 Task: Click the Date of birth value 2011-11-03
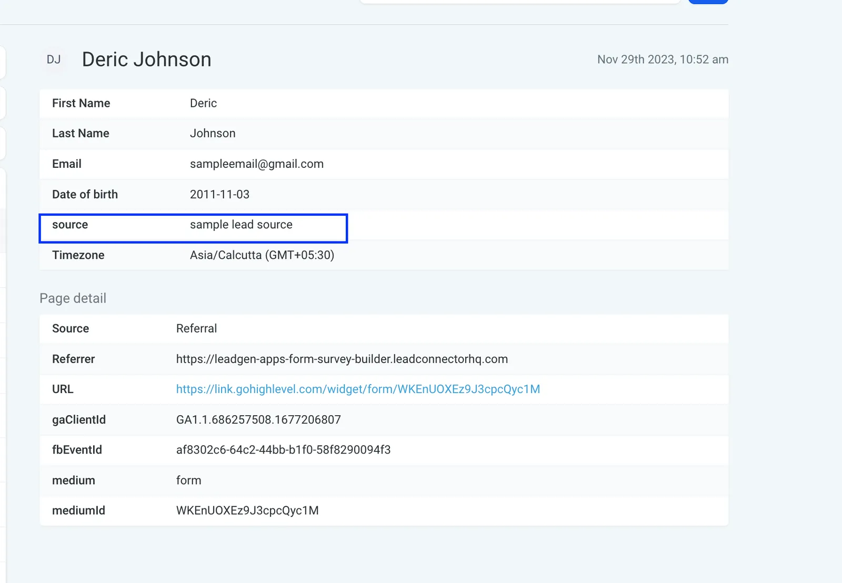tap(219, 195)
